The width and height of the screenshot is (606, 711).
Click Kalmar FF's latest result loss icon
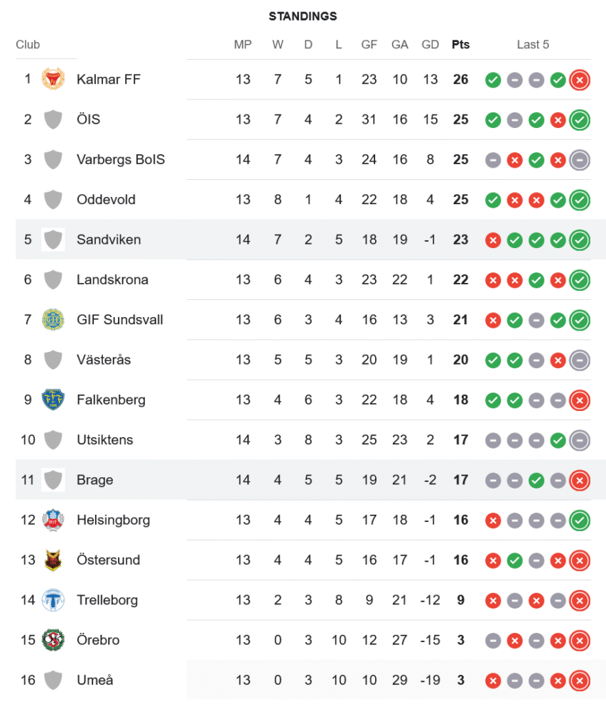pyautogui.click(x=580, y=80)
